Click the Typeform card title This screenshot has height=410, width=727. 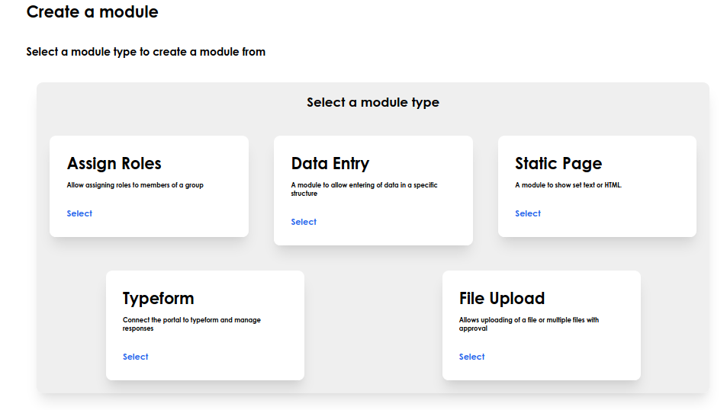(158, 298)
